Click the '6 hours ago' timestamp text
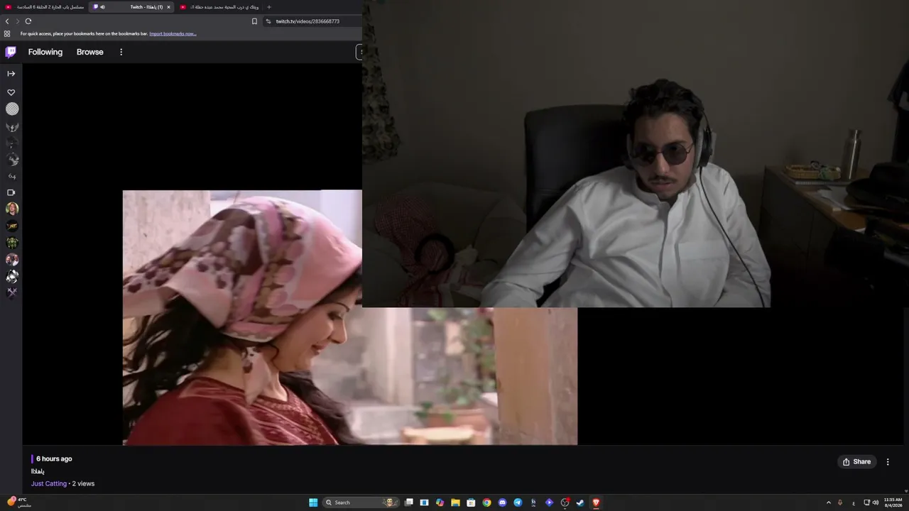The width and height of the screenshot is (909, 511). [54, 459]
